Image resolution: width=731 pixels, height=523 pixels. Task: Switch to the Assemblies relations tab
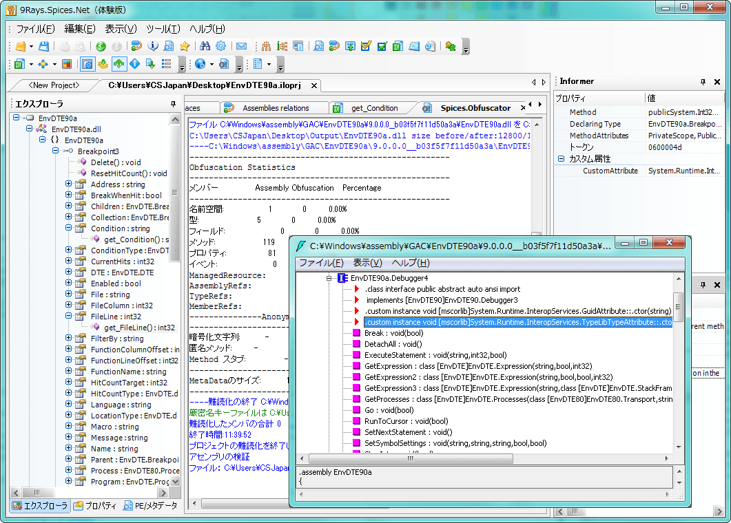(276, 108)
